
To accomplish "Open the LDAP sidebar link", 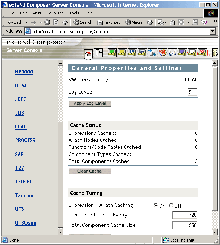I will (x=21, y=127).
